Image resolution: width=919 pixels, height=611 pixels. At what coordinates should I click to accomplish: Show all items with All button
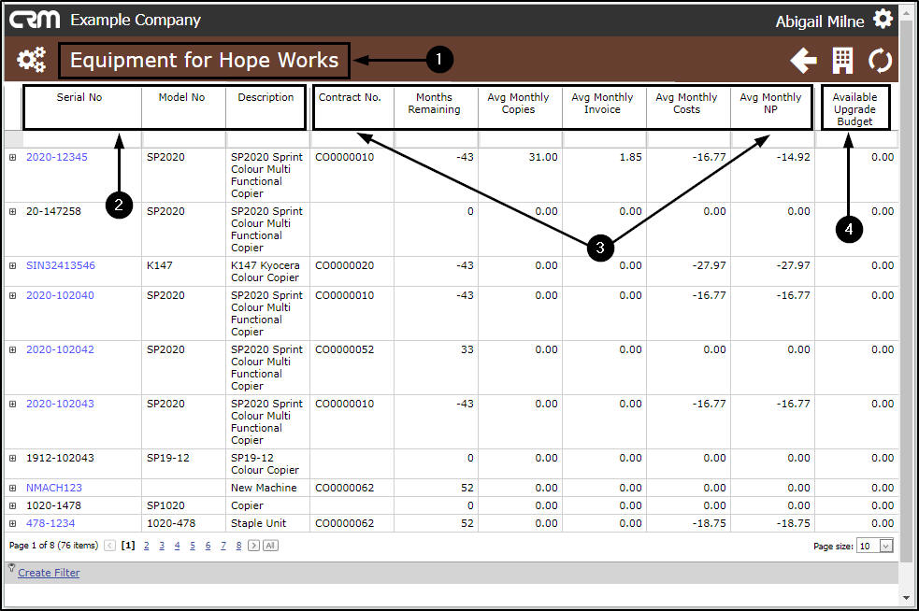click(x=270, y=546)
